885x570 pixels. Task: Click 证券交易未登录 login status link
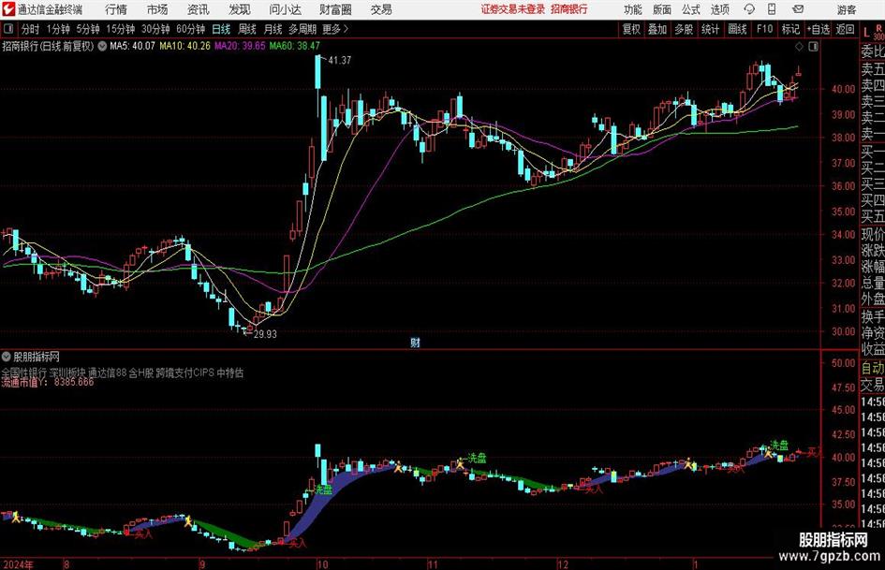tap(513, 9)
